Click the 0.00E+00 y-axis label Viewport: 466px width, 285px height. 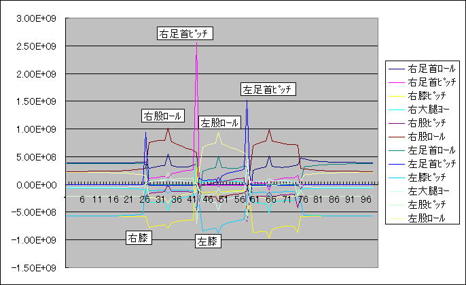click(x=36, y=185)
